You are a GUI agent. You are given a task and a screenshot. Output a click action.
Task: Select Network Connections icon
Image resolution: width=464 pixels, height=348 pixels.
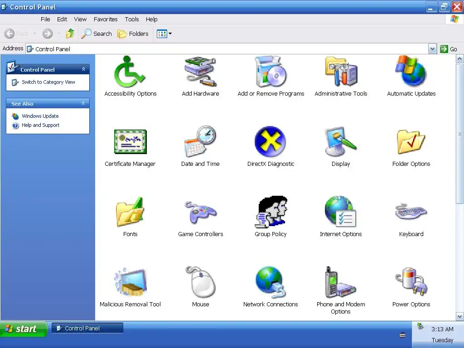tap(270, 282)
